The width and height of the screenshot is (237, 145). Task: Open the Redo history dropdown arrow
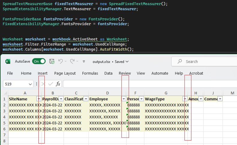click(77, 61)
